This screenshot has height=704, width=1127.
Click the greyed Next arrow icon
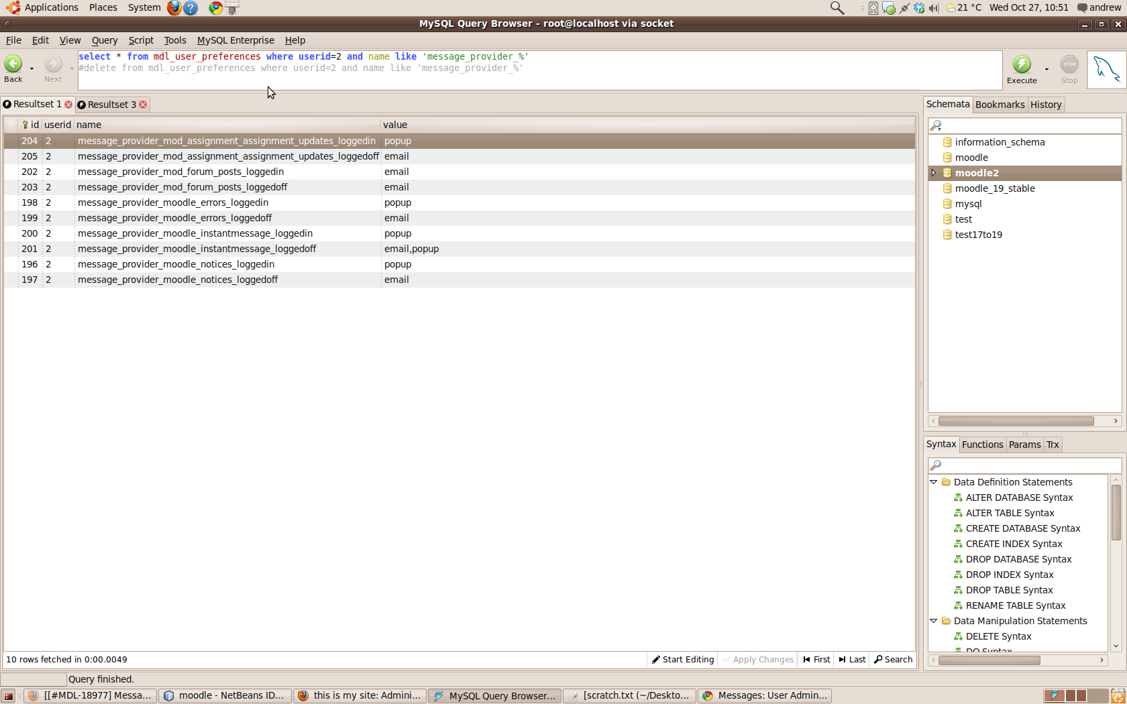pos(53,64)
